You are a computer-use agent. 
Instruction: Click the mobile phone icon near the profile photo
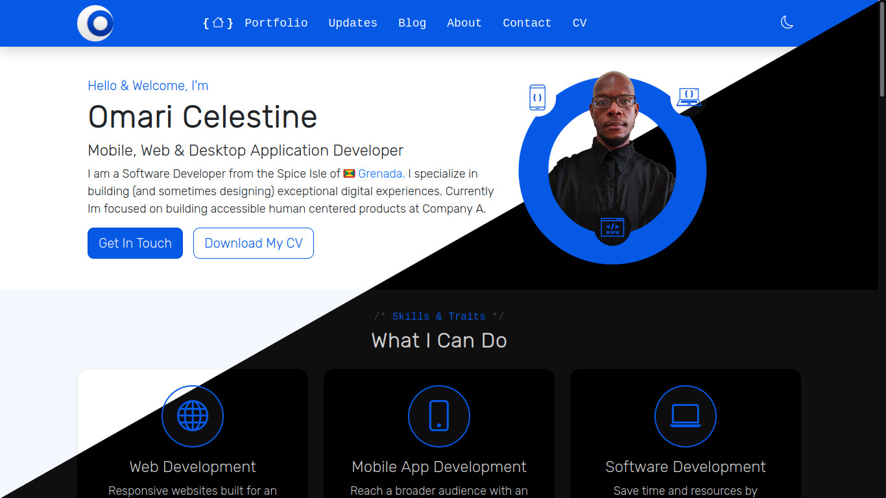click(x=538, y=97)
